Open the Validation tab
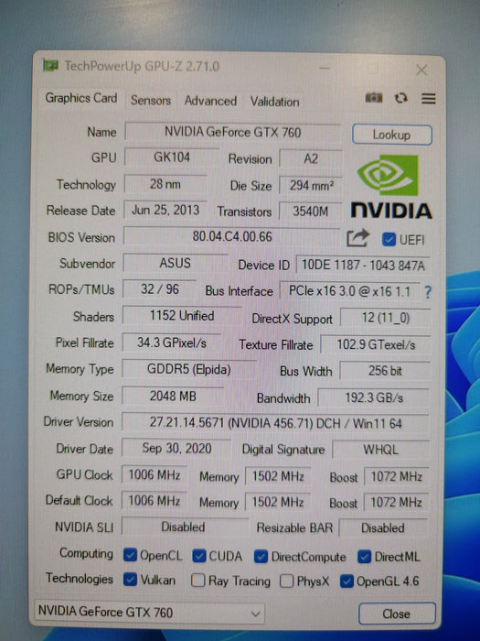The image size is (480, 641). click(x=274, y=102)
